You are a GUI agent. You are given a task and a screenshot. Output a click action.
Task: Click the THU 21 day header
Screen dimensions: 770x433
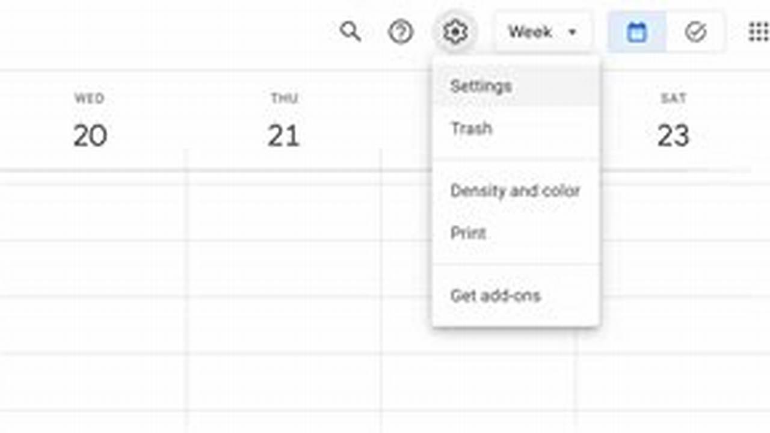coord(284,120)
